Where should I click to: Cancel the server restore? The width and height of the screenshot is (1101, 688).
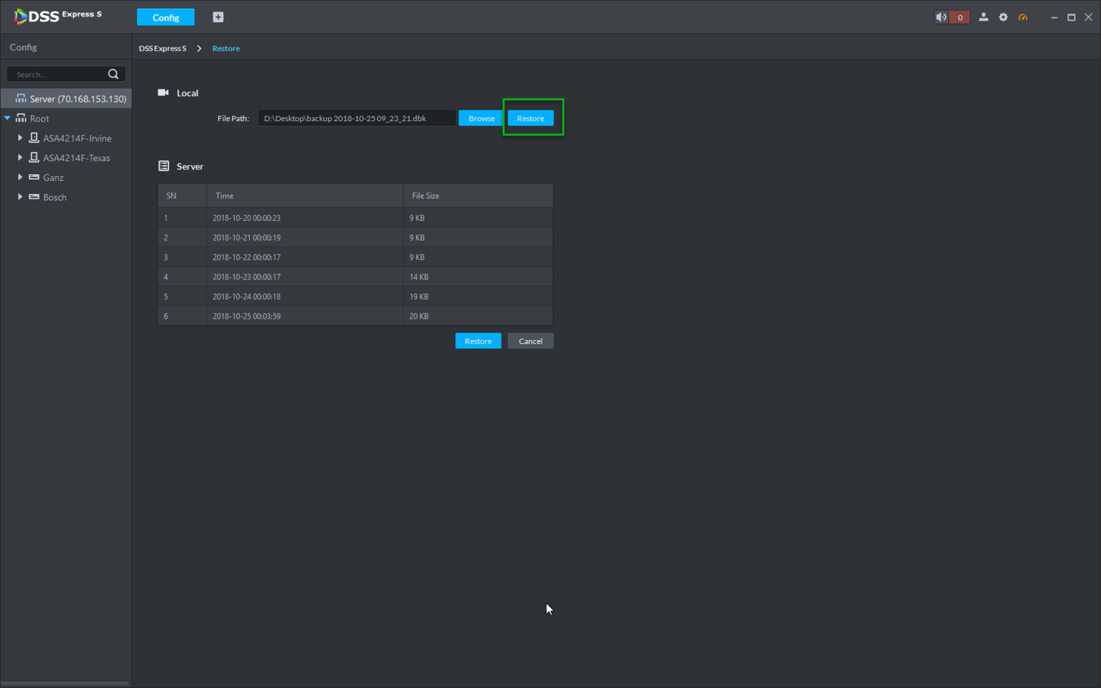pyautogui.click(x=530, y=341)
